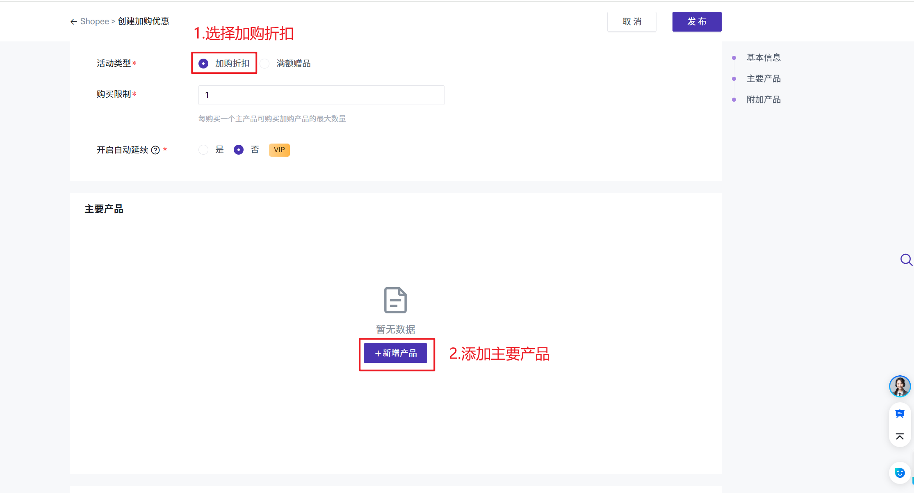
Task: Jump to 主要产品 section
Action: 763,79
